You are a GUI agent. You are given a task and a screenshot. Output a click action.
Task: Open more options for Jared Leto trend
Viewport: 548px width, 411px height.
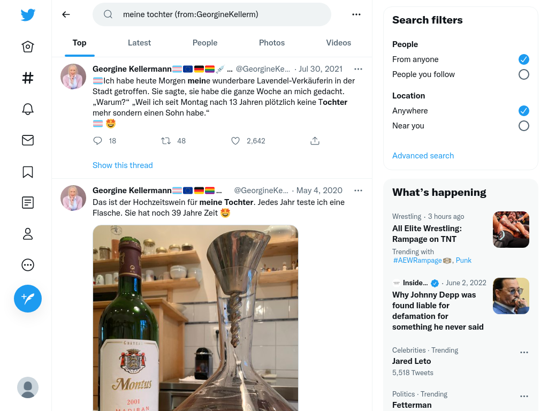(524, 353)
